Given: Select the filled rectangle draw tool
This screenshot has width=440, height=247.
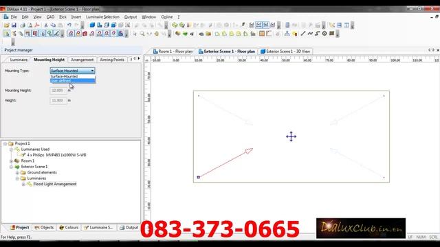Looking at the screenshot, I should click(x=331, y=34).
